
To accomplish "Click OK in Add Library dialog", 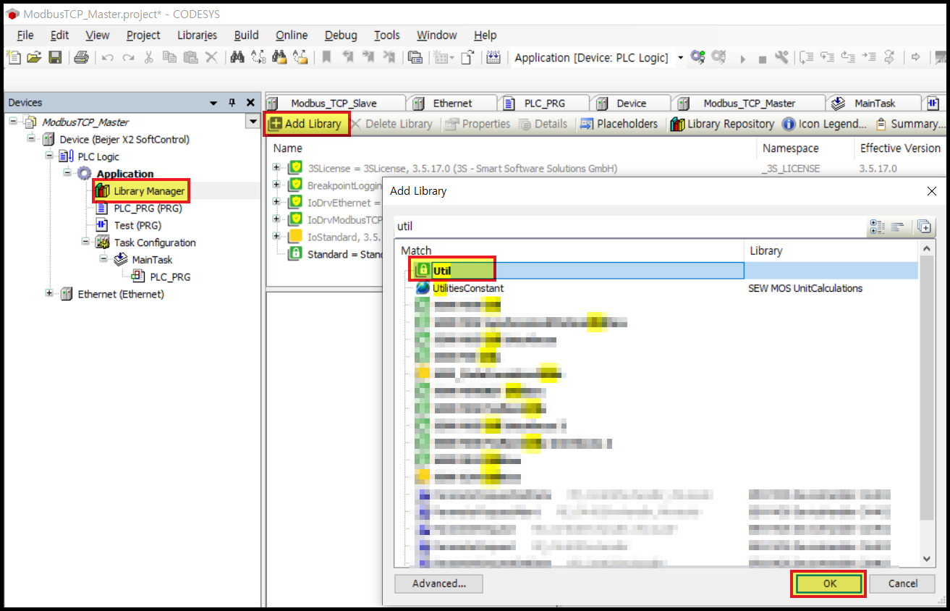I will [x=829, y=583].
